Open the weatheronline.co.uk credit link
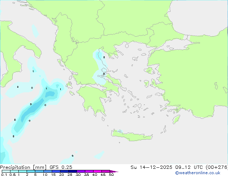Screen dimensions: 228x176 point(198,173)
